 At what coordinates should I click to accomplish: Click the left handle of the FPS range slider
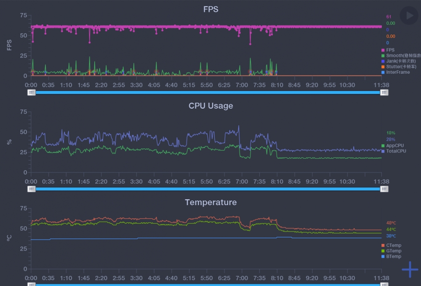click(32, 92)
